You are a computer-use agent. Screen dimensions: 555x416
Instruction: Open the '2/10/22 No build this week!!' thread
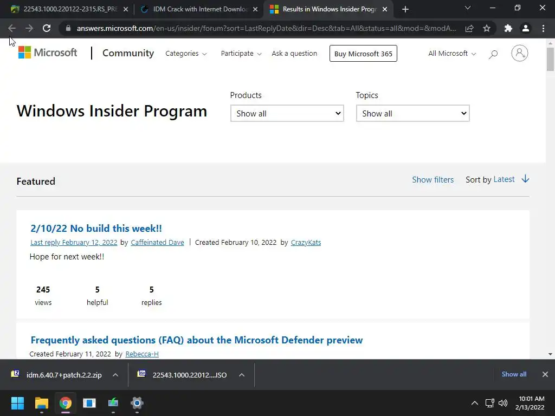pyautogui.click(x=96, y=228)
